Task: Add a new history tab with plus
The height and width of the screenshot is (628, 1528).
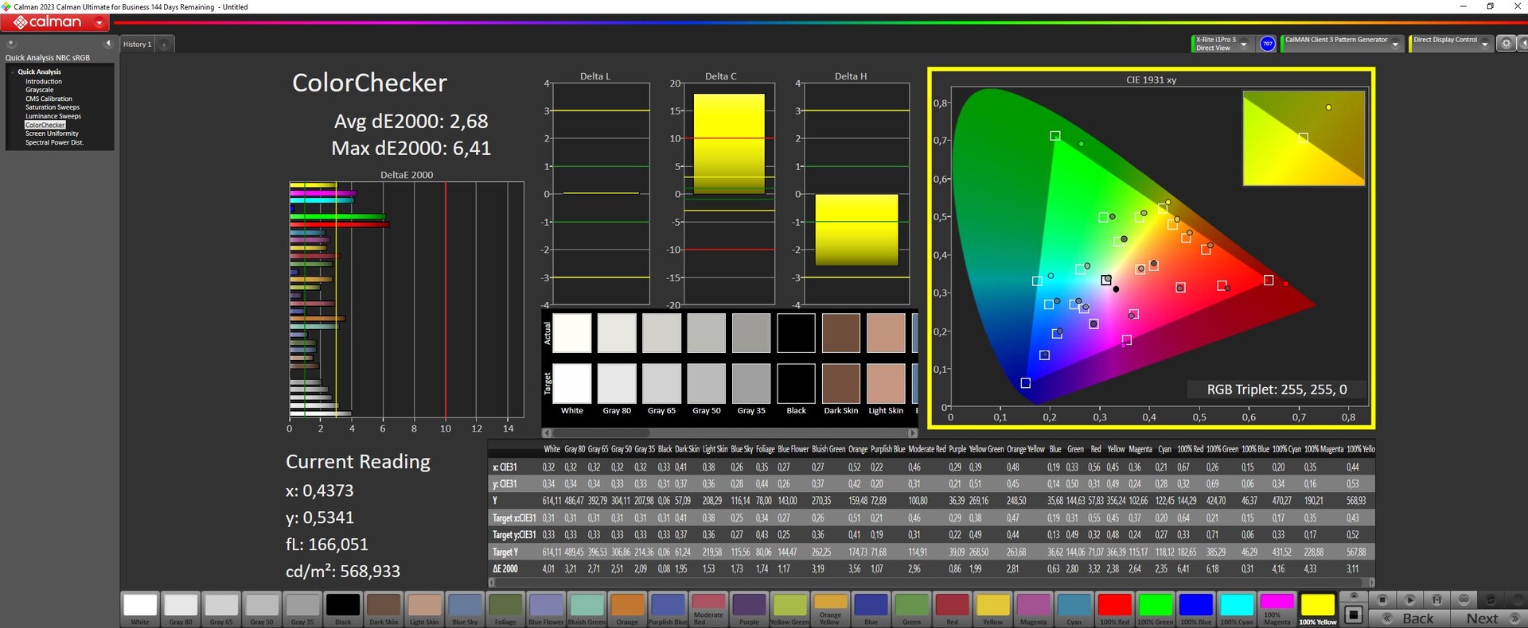Action: 165,45
